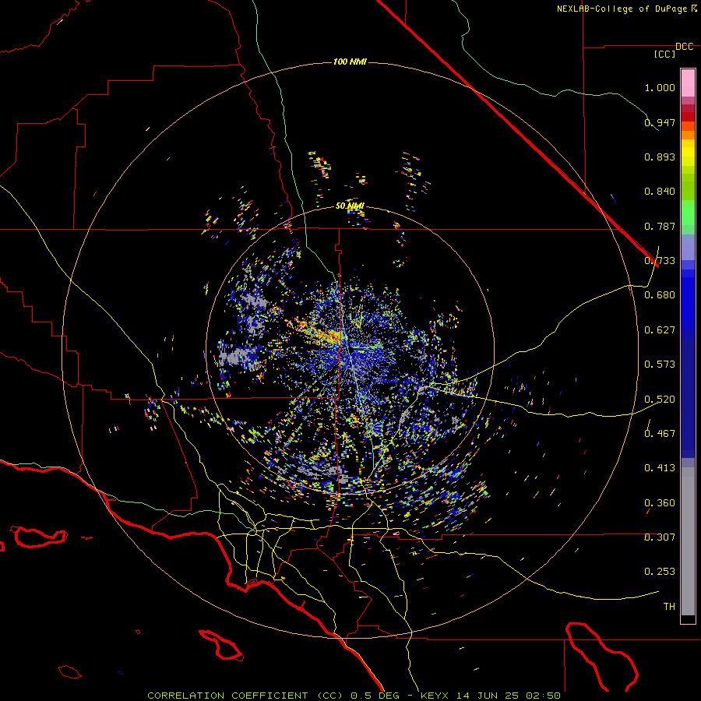Click the bright green swatch on the color bar

pos(688,212)
